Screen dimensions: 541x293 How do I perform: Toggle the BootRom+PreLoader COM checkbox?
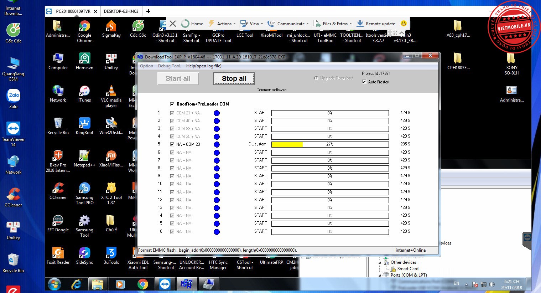point(172,104)
